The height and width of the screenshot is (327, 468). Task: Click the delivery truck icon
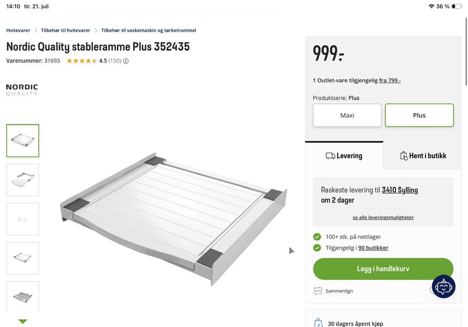tap(330, 156)
